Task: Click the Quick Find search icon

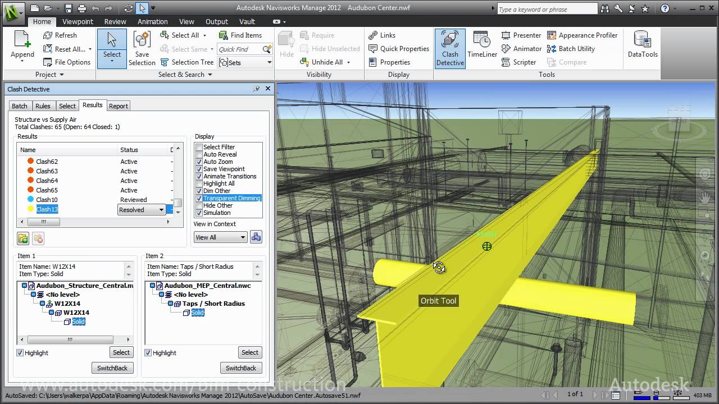Action: 267,49
